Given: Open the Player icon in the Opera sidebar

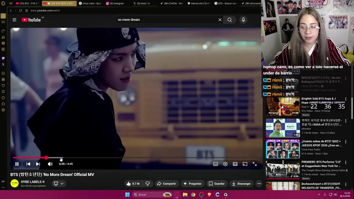Looking at the screenshot, I should [3, 74].
